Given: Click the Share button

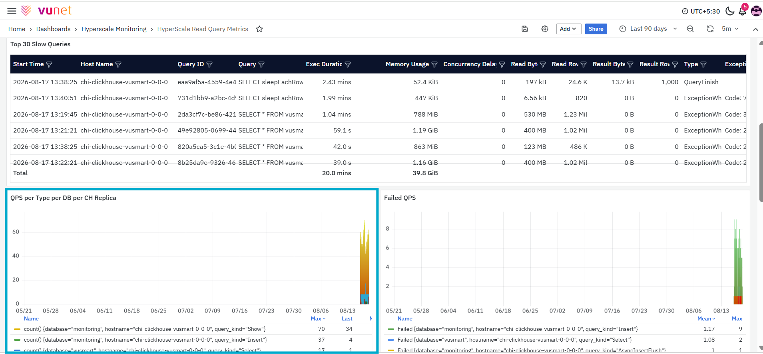Looking at the screenshot, I should tap(596, 29).
